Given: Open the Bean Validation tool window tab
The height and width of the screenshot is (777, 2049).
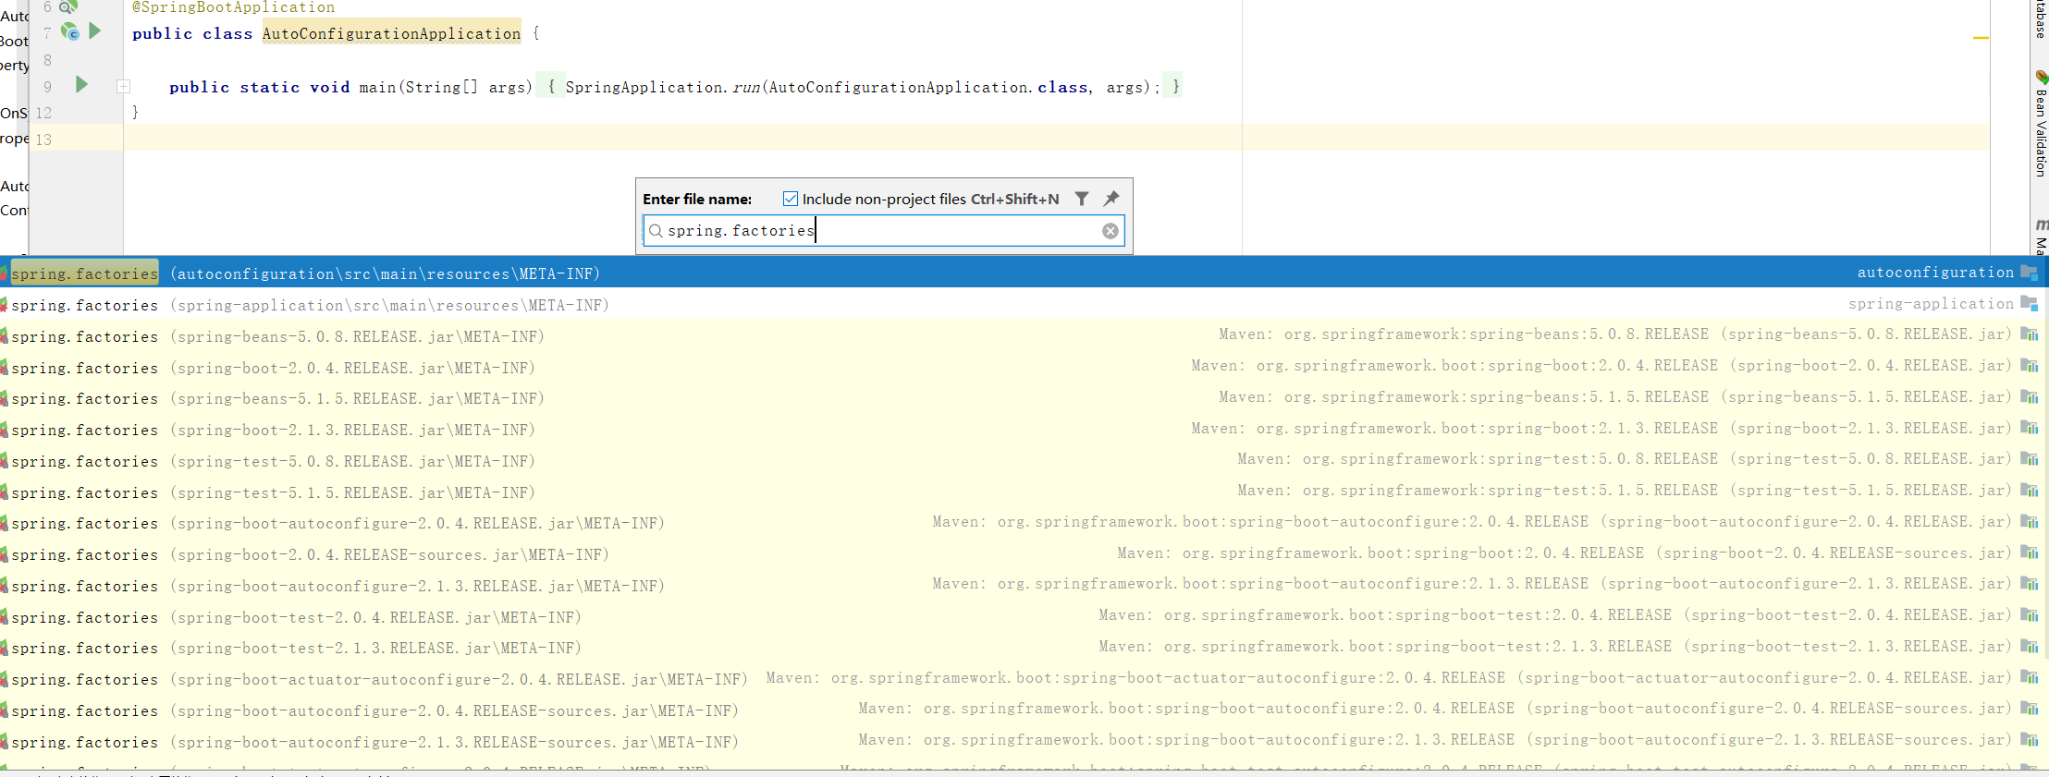Looking at the screenshot, I should point(2041,129).
